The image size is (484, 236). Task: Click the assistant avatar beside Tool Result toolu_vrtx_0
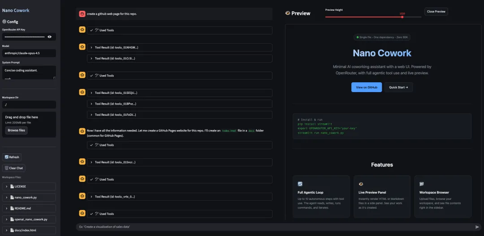coord(82,196)
